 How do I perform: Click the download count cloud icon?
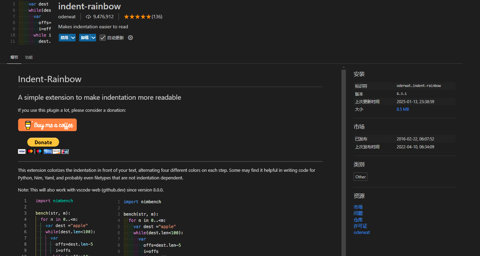[88, 17]
